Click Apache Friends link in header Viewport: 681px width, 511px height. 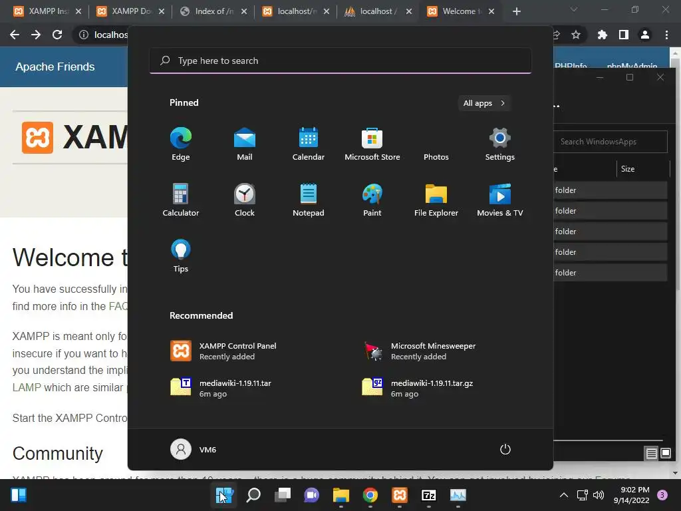tap(55, 67)
